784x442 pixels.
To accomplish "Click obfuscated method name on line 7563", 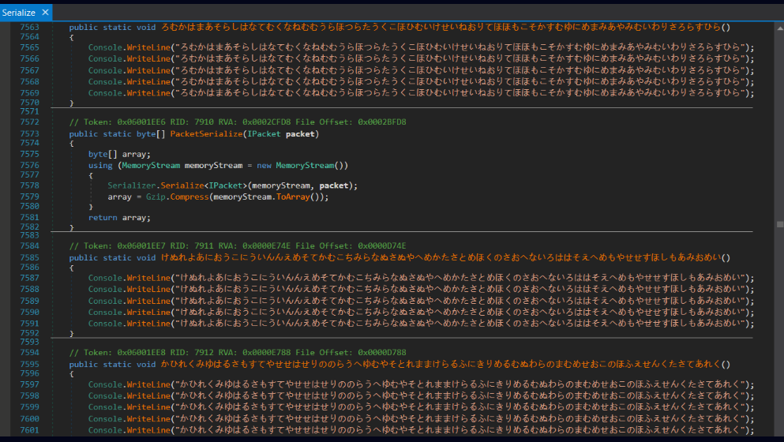I will pyautogui.click(x=441, y=27).
